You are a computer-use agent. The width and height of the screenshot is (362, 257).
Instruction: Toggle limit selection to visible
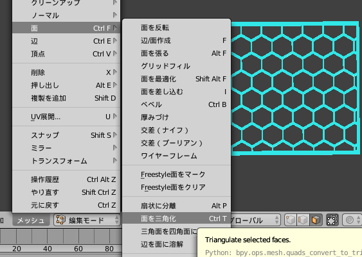[x=332, y=220]
